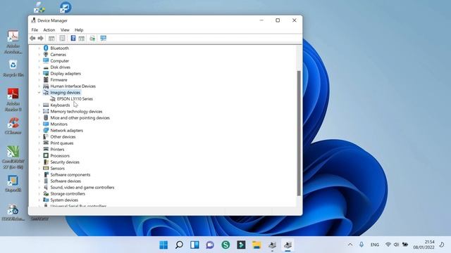This screenshot has height=253, width=451.
Task: Click the volume speaker tray icon
Action: [x=396, y=245]
